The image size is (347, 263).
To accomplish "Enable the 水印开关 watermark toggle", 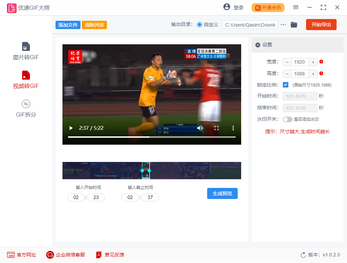I will click(288, 119).
